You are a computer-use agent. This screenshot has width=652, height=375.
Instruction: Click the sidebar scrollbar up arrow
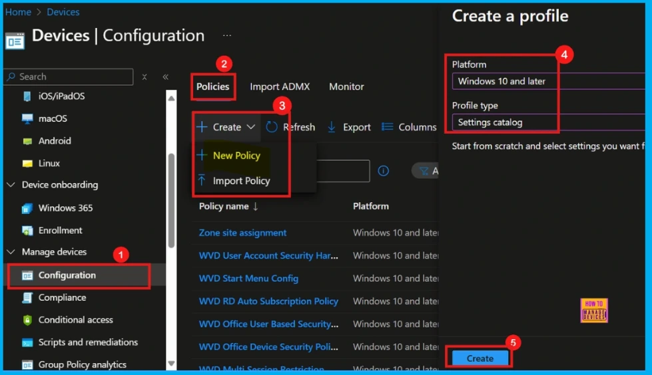point(171,98)
